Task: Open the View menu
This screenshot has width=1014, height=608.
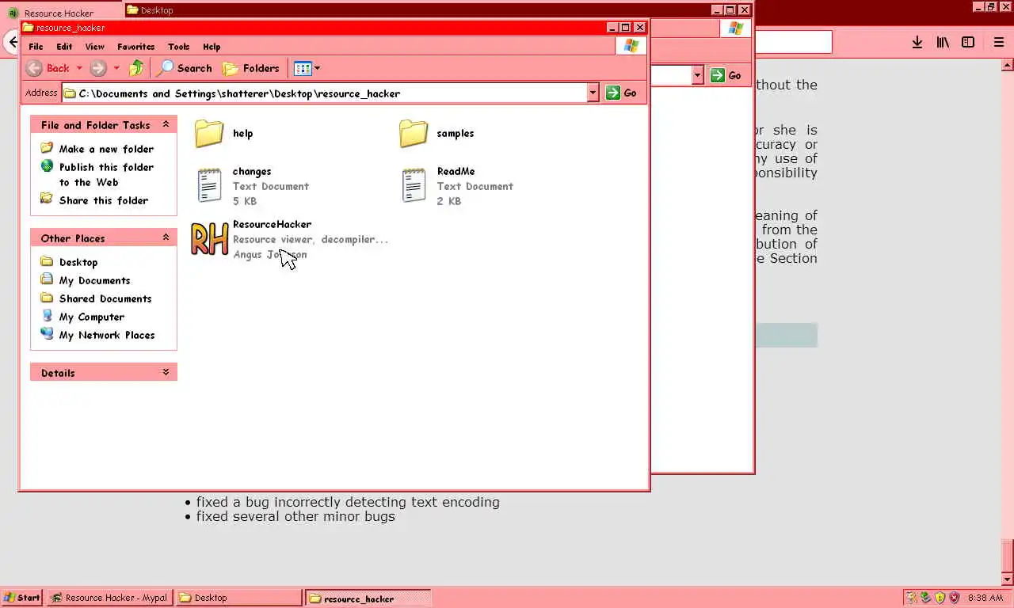Action: (x=94, y=47)
